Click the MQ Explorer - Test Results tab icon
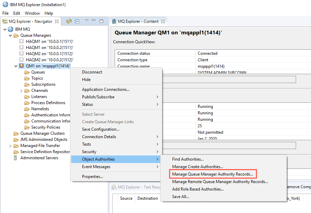This screenshot has height=213, width=311. 114,187
